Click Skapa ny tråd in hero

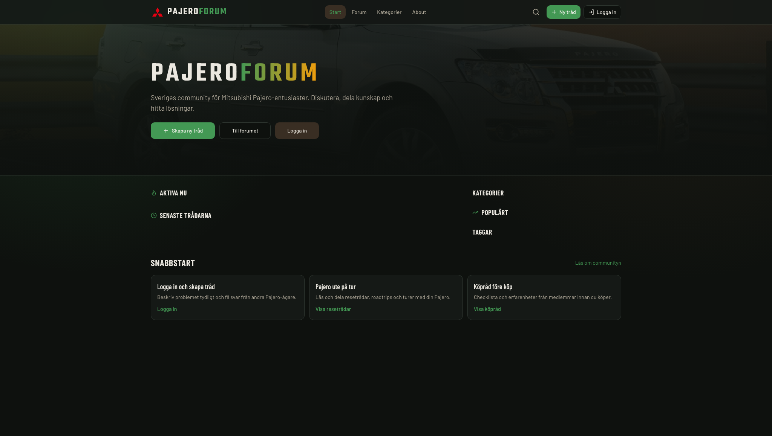point(183,131)
